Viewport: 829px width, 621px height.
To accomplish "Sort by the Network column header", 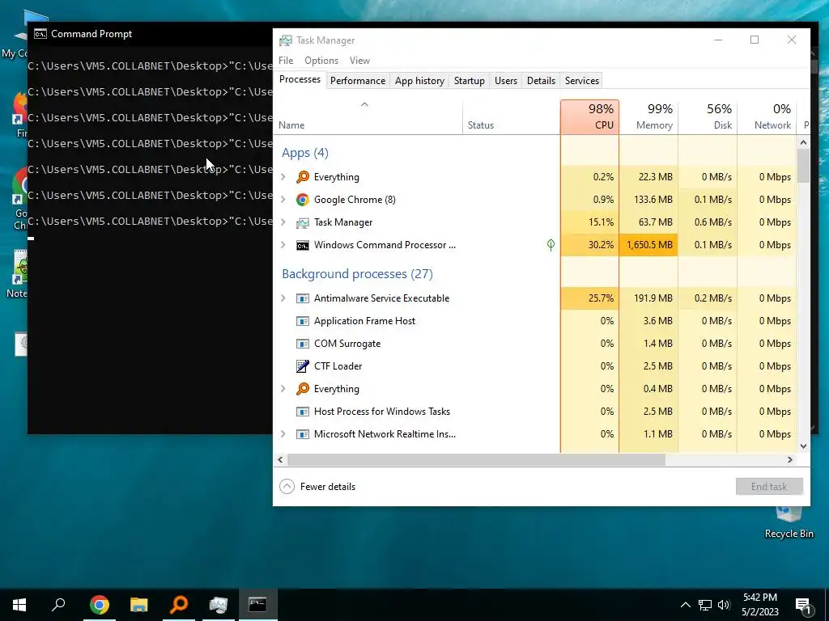I will point(767,116).
